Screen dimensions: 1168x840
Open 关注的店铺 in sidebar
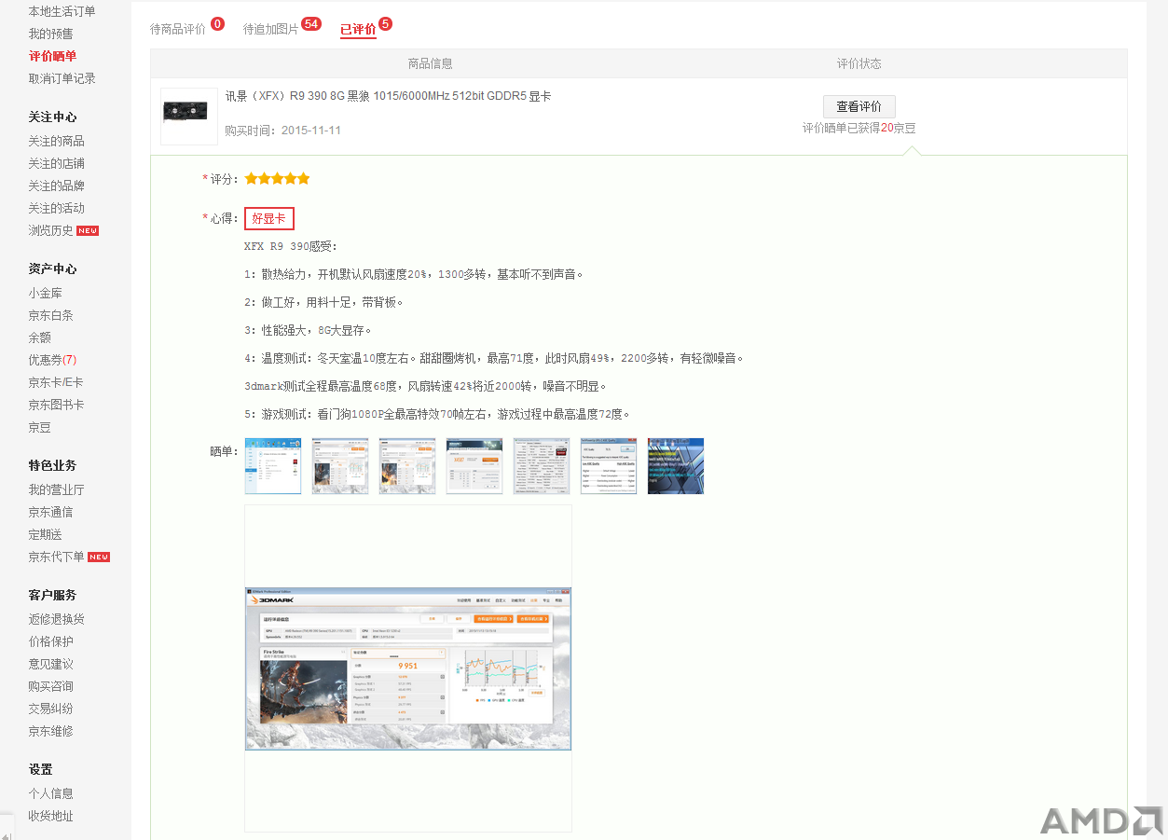point(56,163)
